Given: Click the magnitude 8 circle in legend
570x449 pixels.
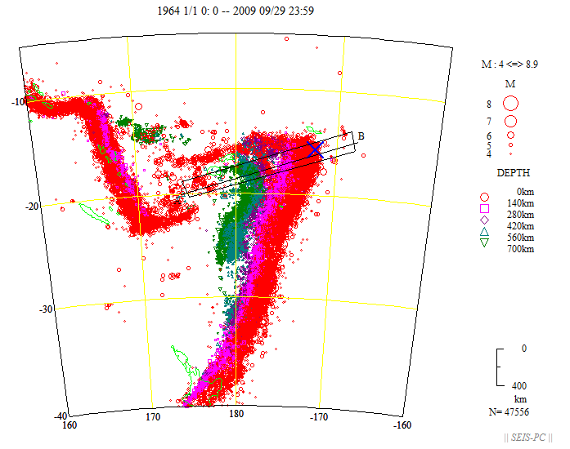Looking at the screenshot, I should [x=510, y=104].
